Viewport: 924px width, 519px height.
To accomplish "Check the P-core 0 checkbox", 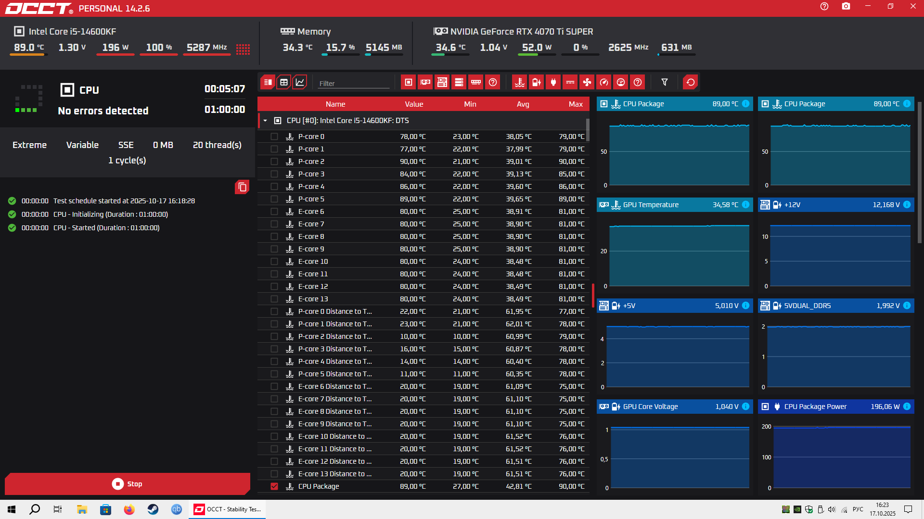I will [x=274, y=136].
